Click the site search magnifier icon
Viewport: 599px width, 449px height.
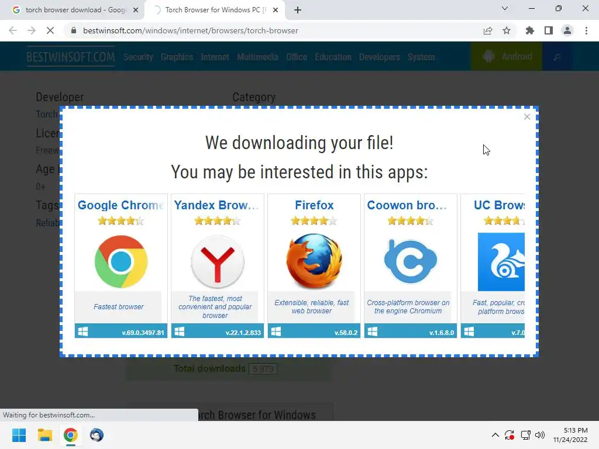557,57
